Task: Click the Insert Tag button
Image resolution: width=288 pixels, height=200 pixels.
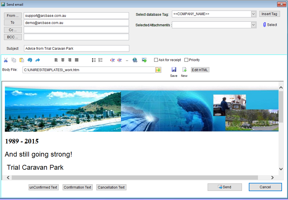Action: coord(269,14)
